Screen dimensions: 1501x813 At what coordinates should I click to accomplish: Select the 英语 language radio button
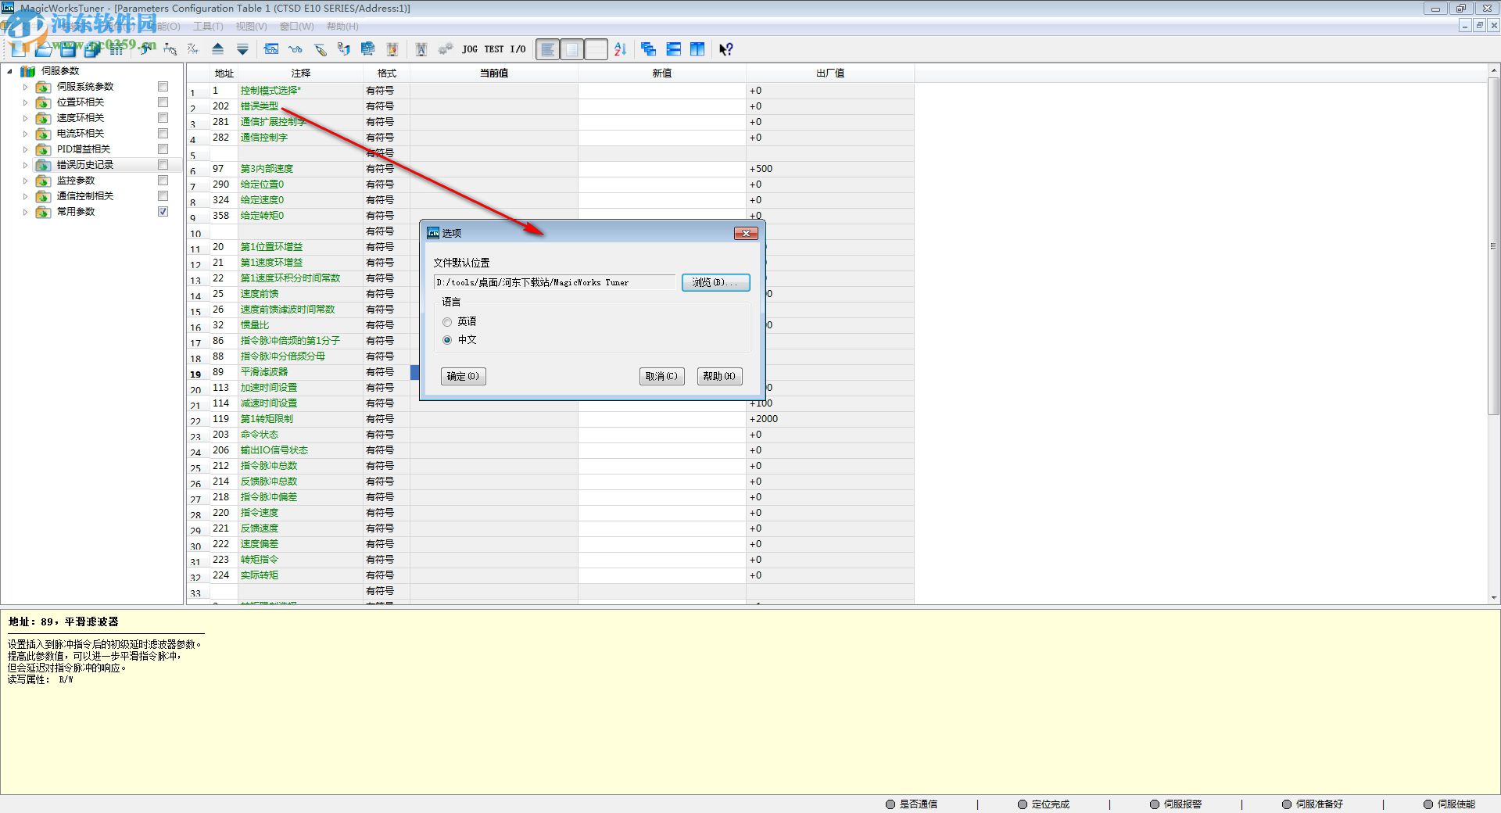447,321
